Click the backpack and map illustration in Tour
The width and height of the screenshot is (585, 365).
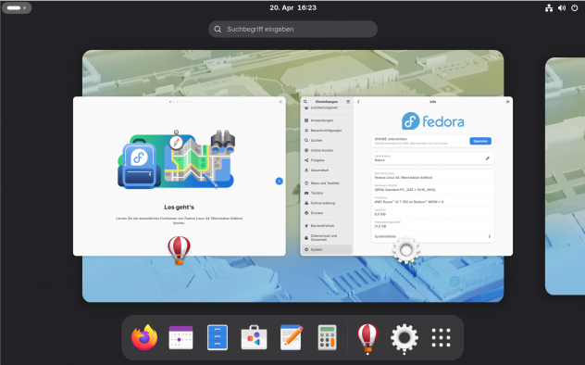pos(177,159)
